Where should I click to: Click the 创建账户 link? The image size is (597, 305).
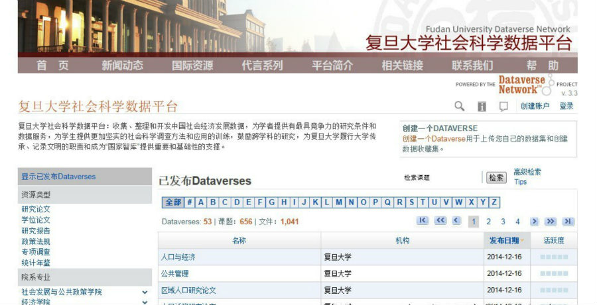pos(535,107)
